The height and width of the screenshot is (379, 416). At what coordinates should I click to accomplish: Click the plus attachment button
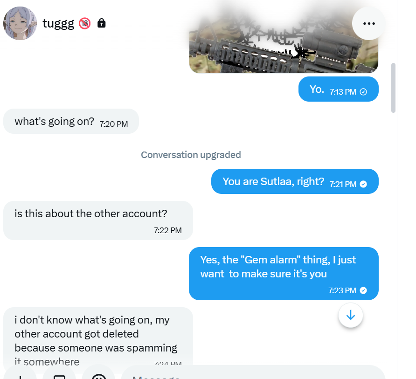coord(20,375)
